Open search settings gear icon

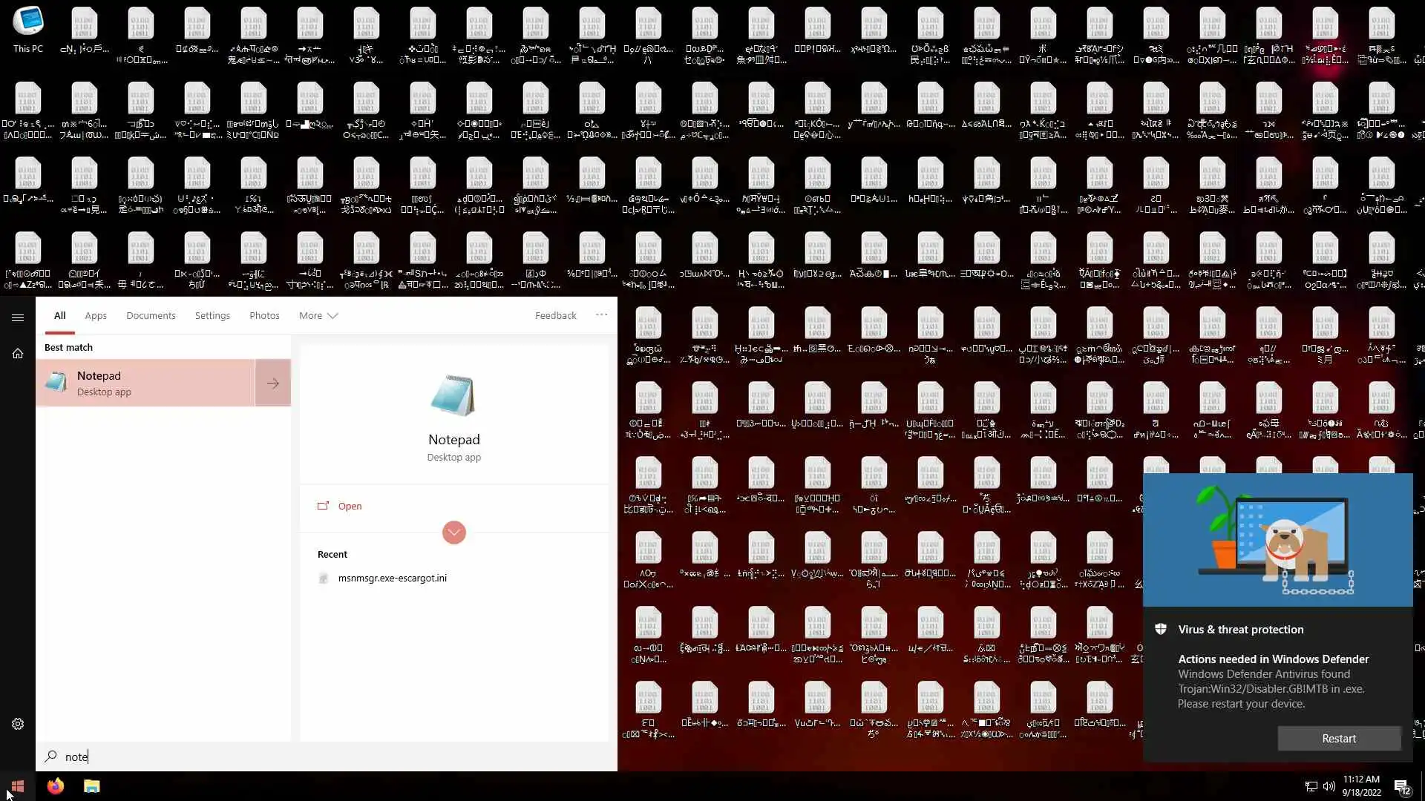pyautogui.click(x=18, y=724)
